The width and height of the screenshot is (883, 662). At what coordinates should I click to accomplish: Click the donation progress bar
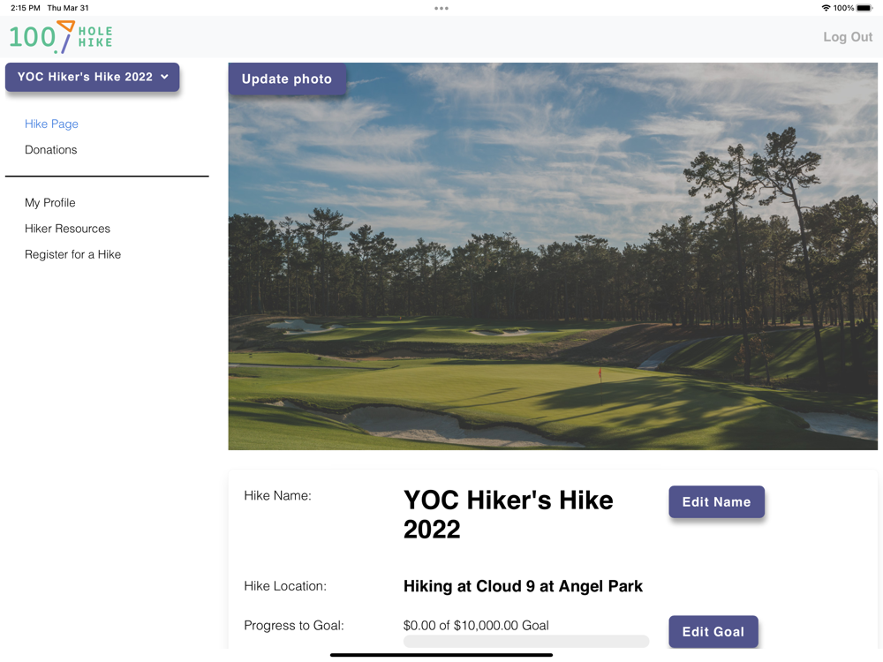(x=525, y=642)
